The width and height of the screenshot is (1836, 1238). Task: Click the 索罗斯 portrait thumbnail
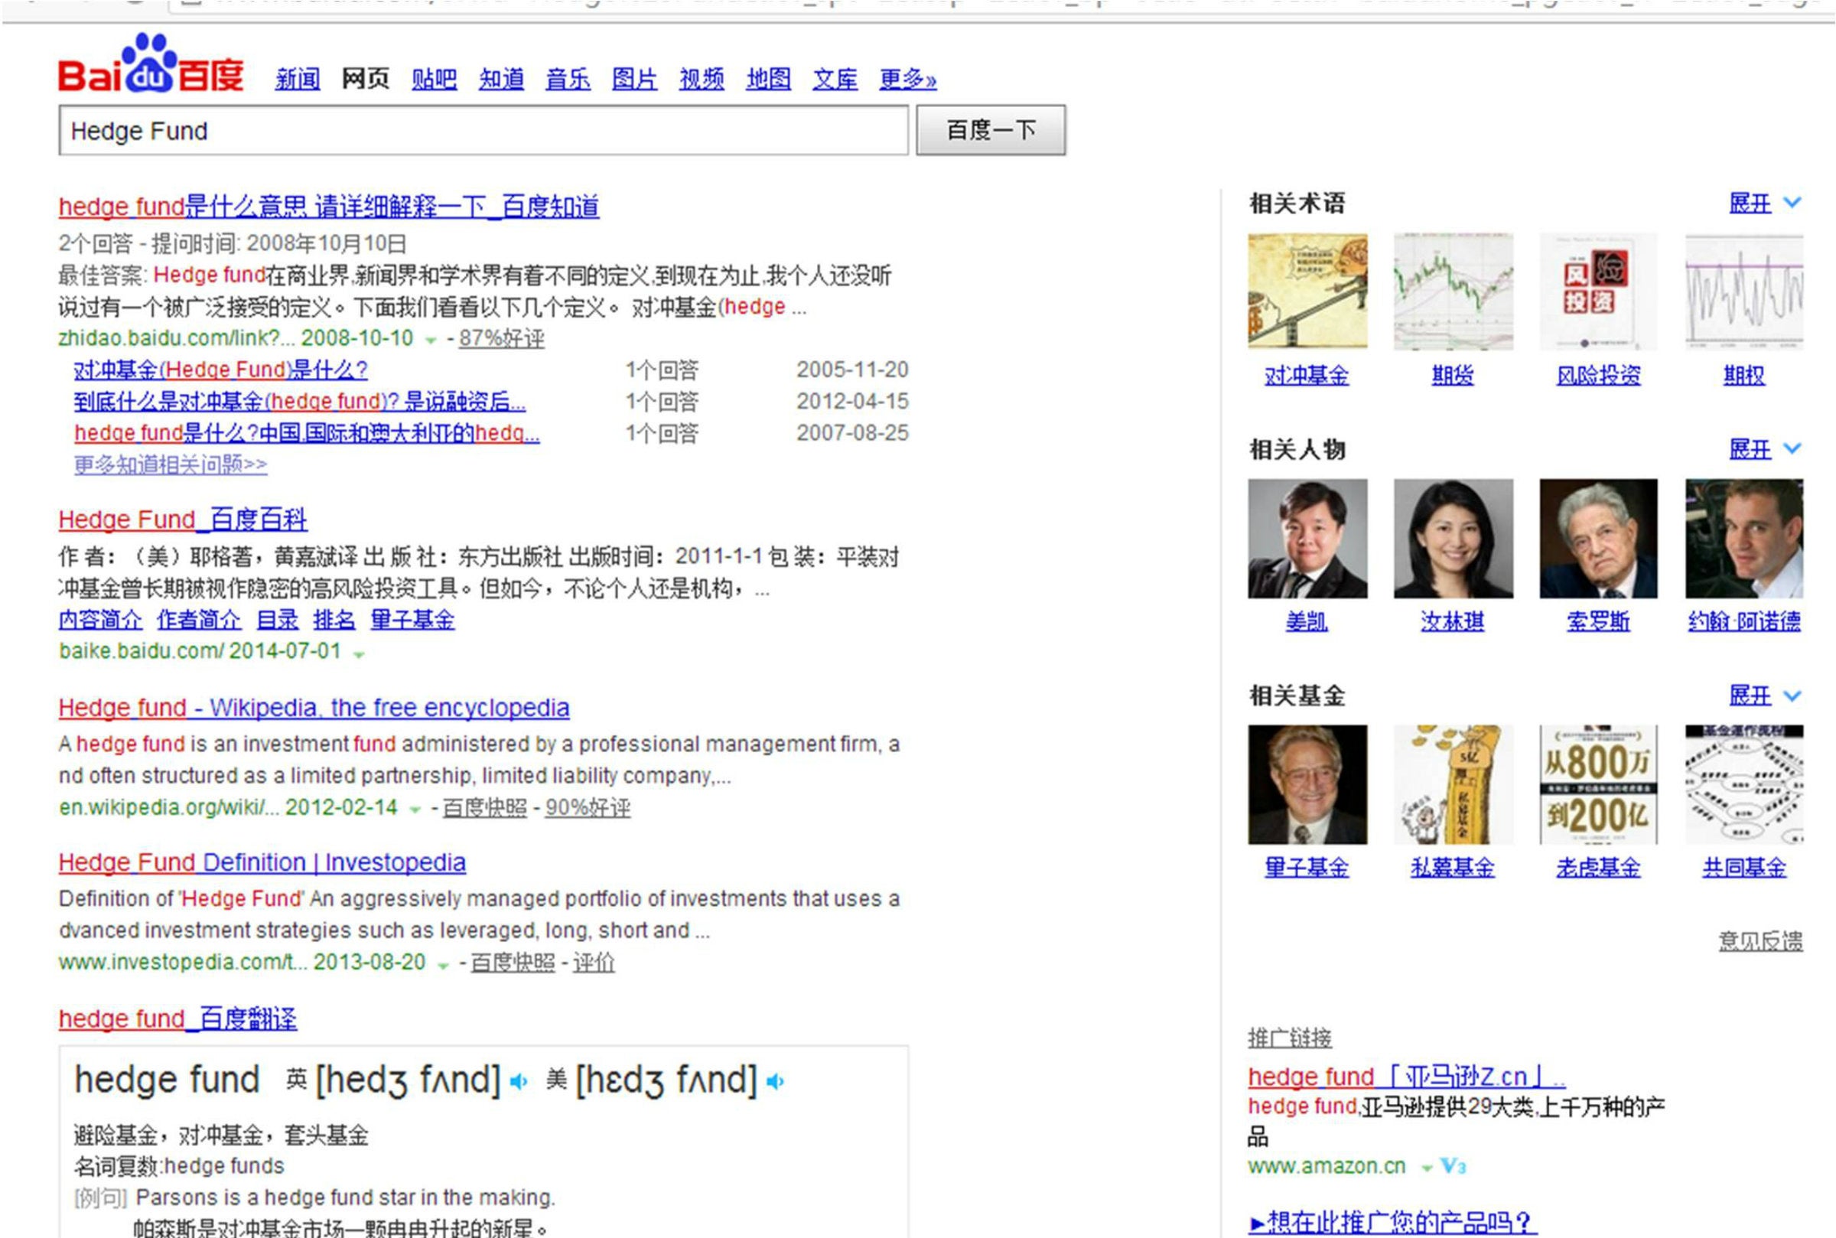1598,539
